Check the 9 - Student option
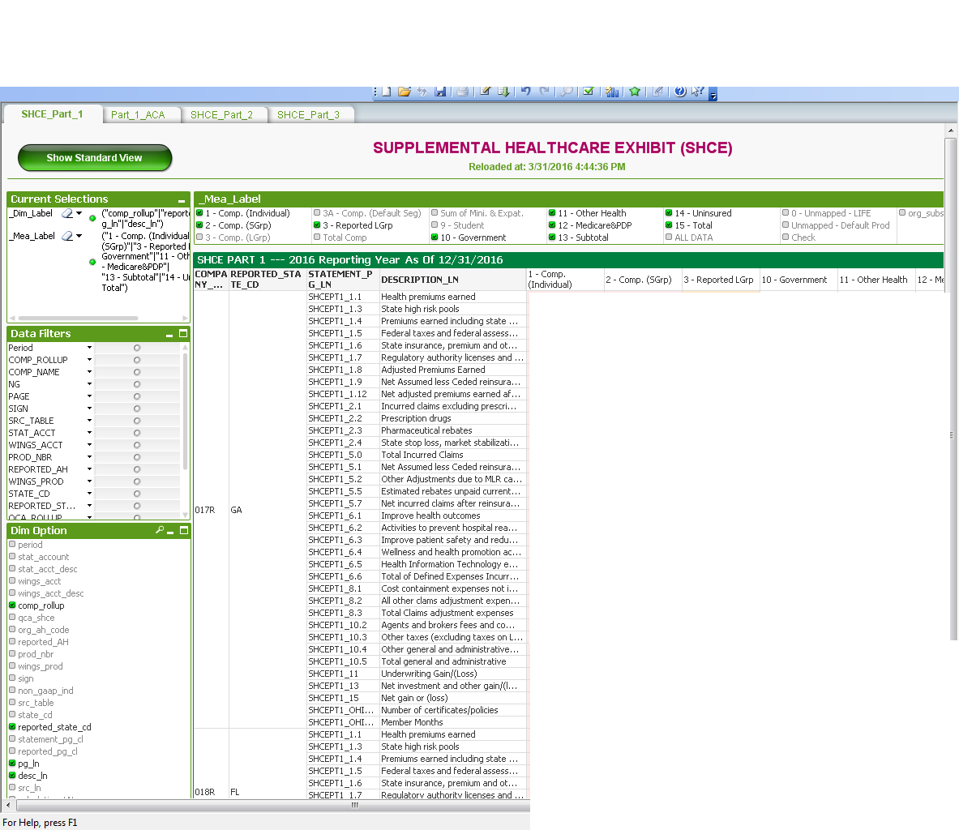The height and width of the screenshot is (830, 959). coord(435,225)
